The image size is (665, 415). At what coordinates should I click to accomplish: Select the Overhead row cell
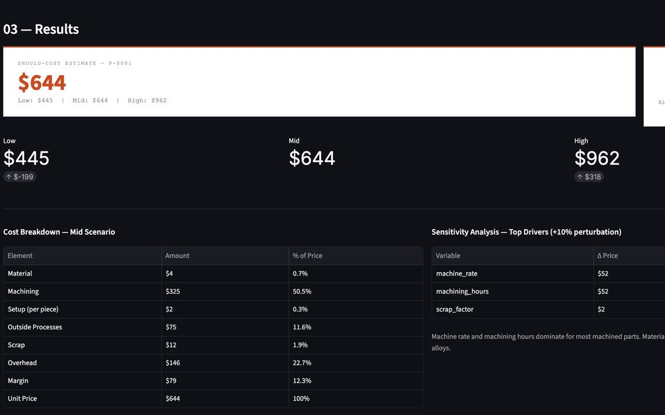[82, 363]
